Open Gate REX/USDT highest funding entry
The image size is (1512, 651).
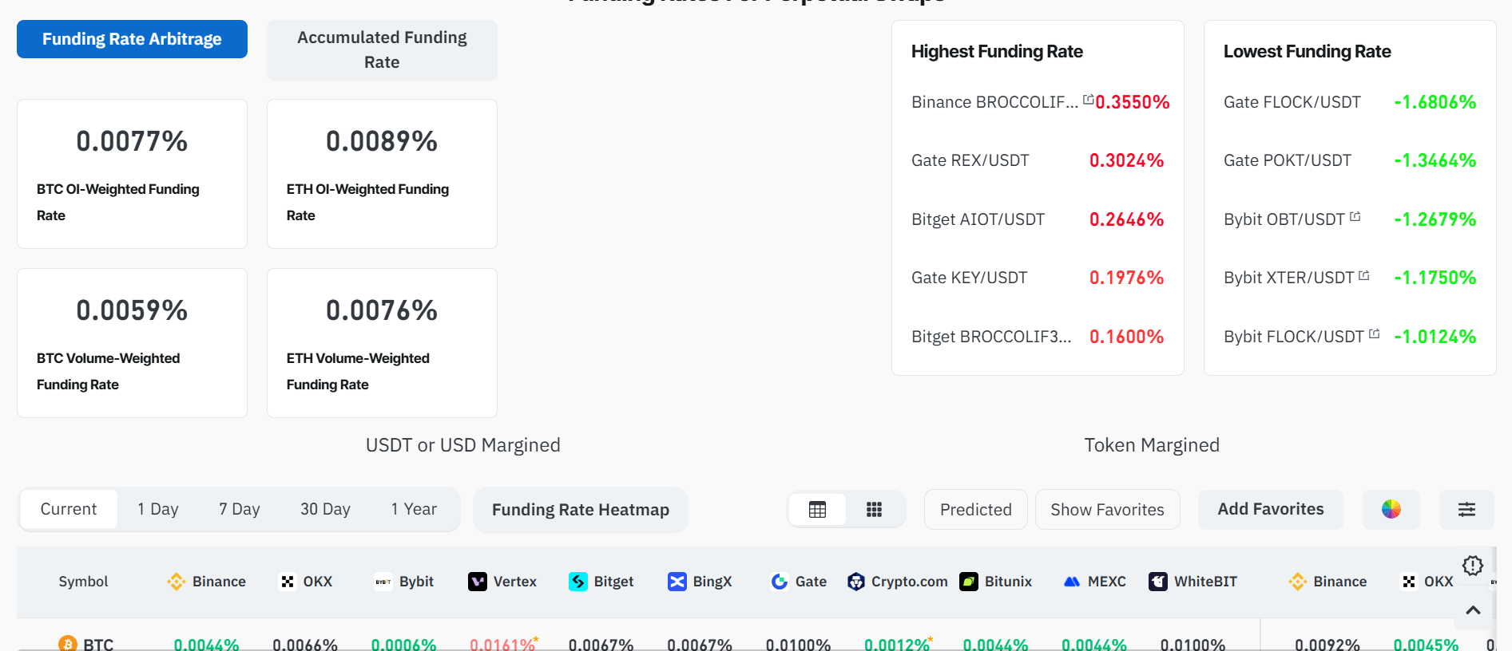(970, 160)
